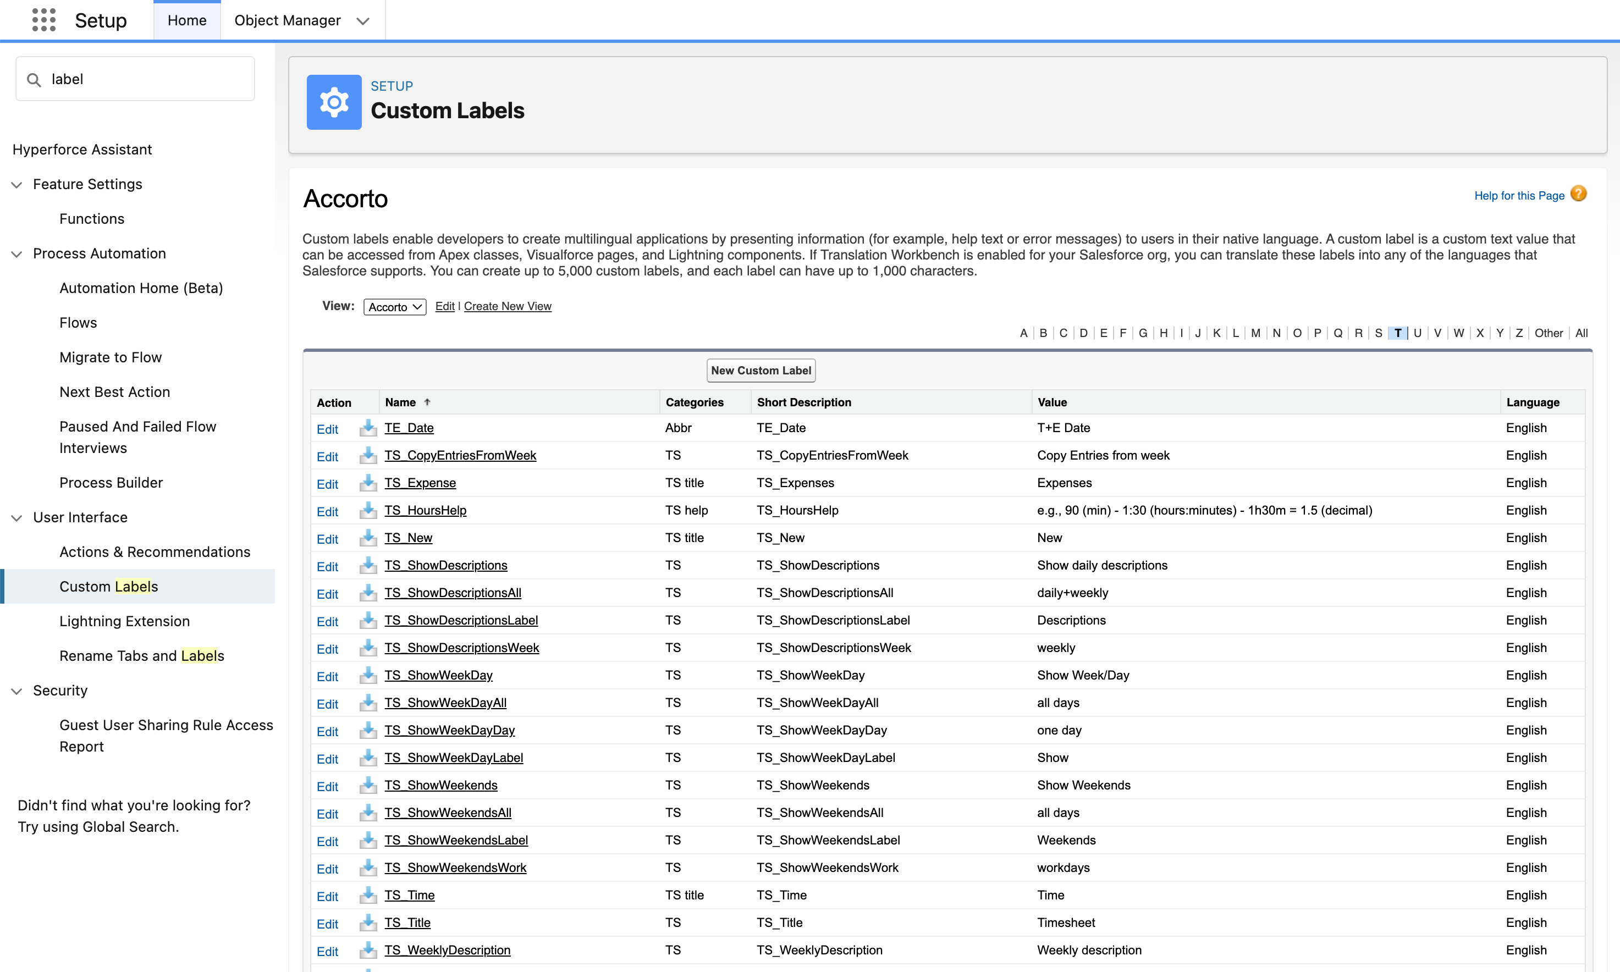Open the Object Manager dropdown chevron
The height and width of the screenshot is (972, 1620).
click(363, 21)
